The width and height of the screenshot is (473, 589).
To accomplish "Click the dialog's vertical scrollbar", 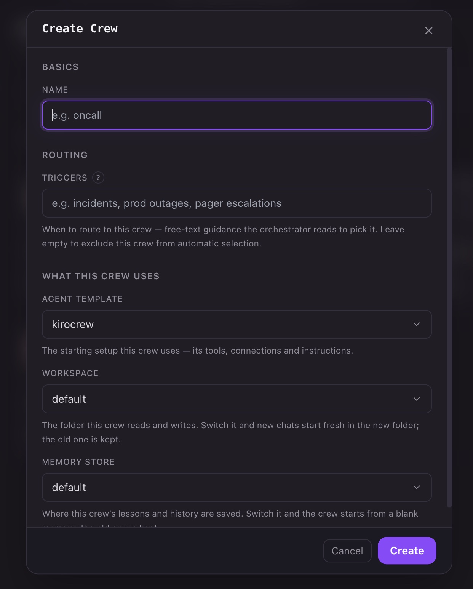I will (x=449, y=278).
